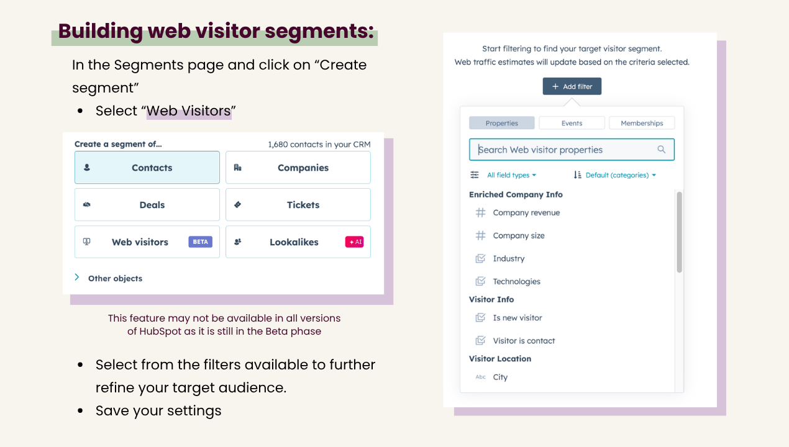Click the filter sliders icon
The width and height of the screenshot is (789, 447).
click(475, 175)
